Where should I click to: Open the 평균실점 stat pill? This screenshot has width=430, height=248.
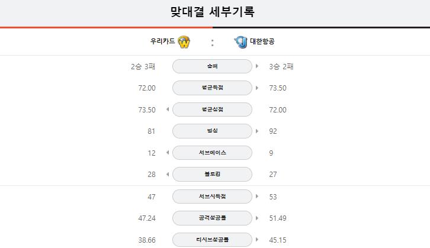212,109
